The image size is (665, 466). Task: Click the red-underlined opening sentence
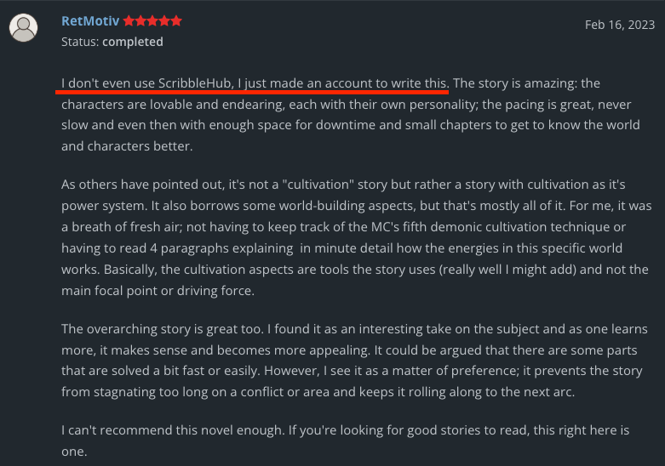[255, 83]
